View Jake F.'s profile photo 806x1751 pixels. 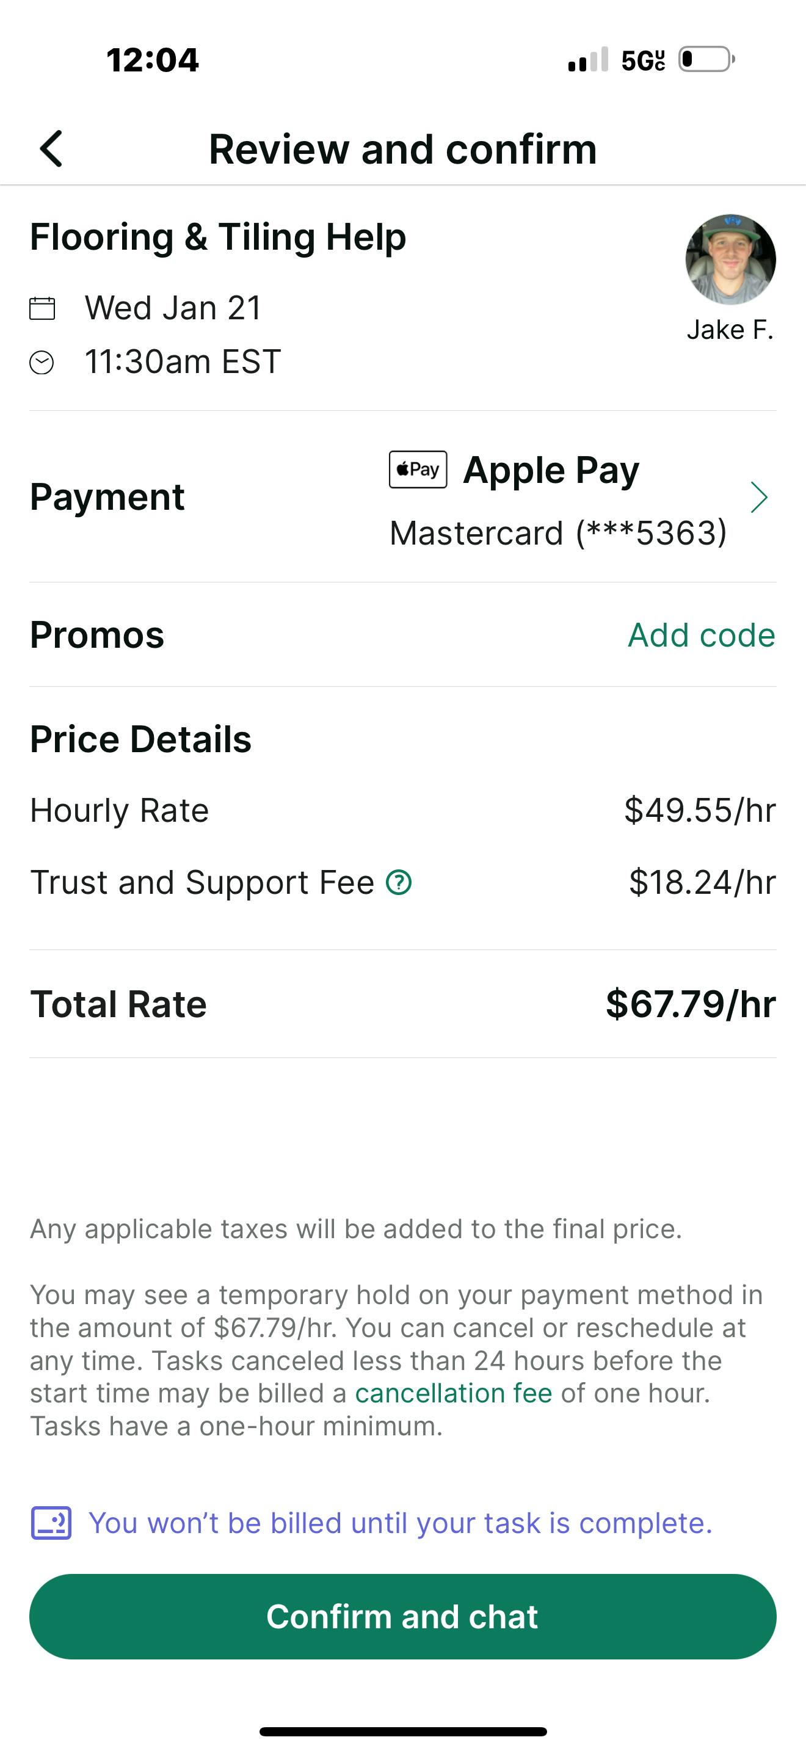pos(730,259)
